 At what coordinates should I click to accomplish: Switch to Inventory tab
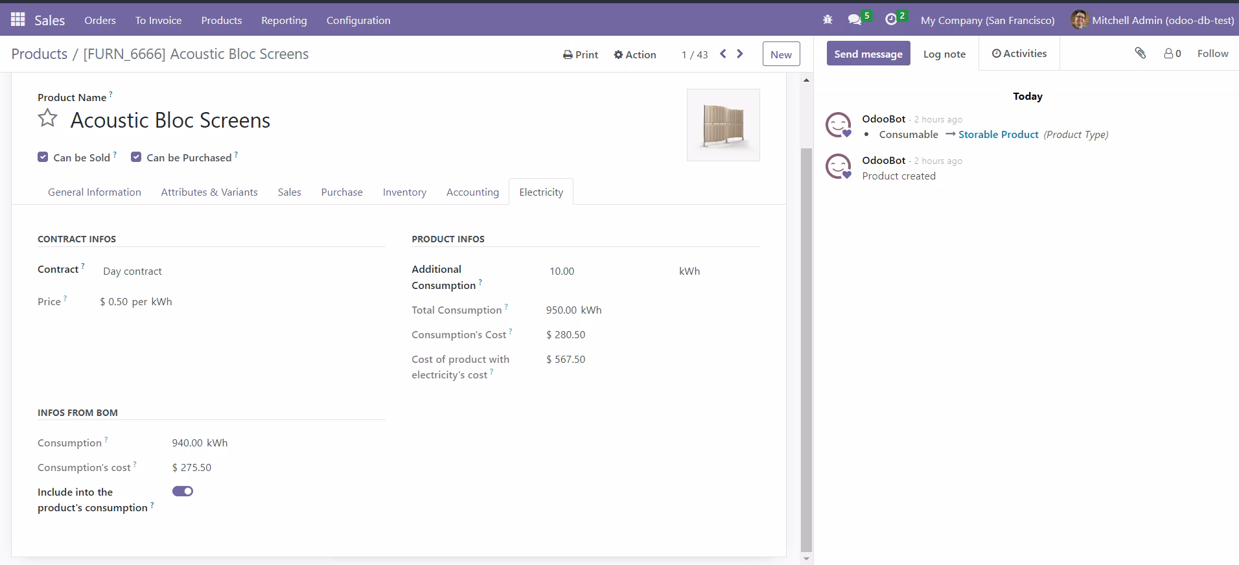coord(404,192)
